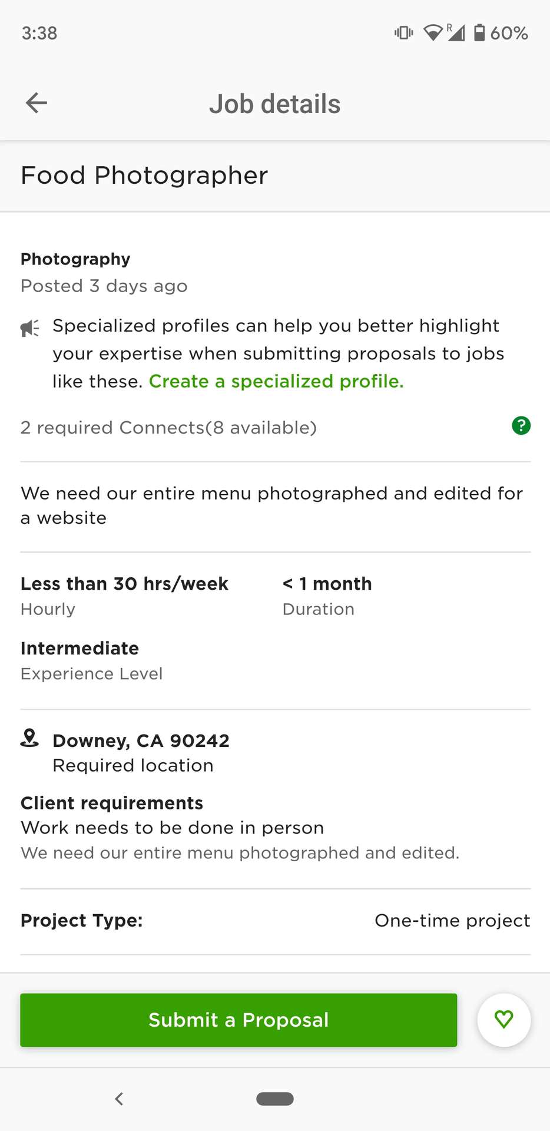Screen dimensions: 550x1131
Task: Tap the back arrow in header
Action: coord(37,103)
